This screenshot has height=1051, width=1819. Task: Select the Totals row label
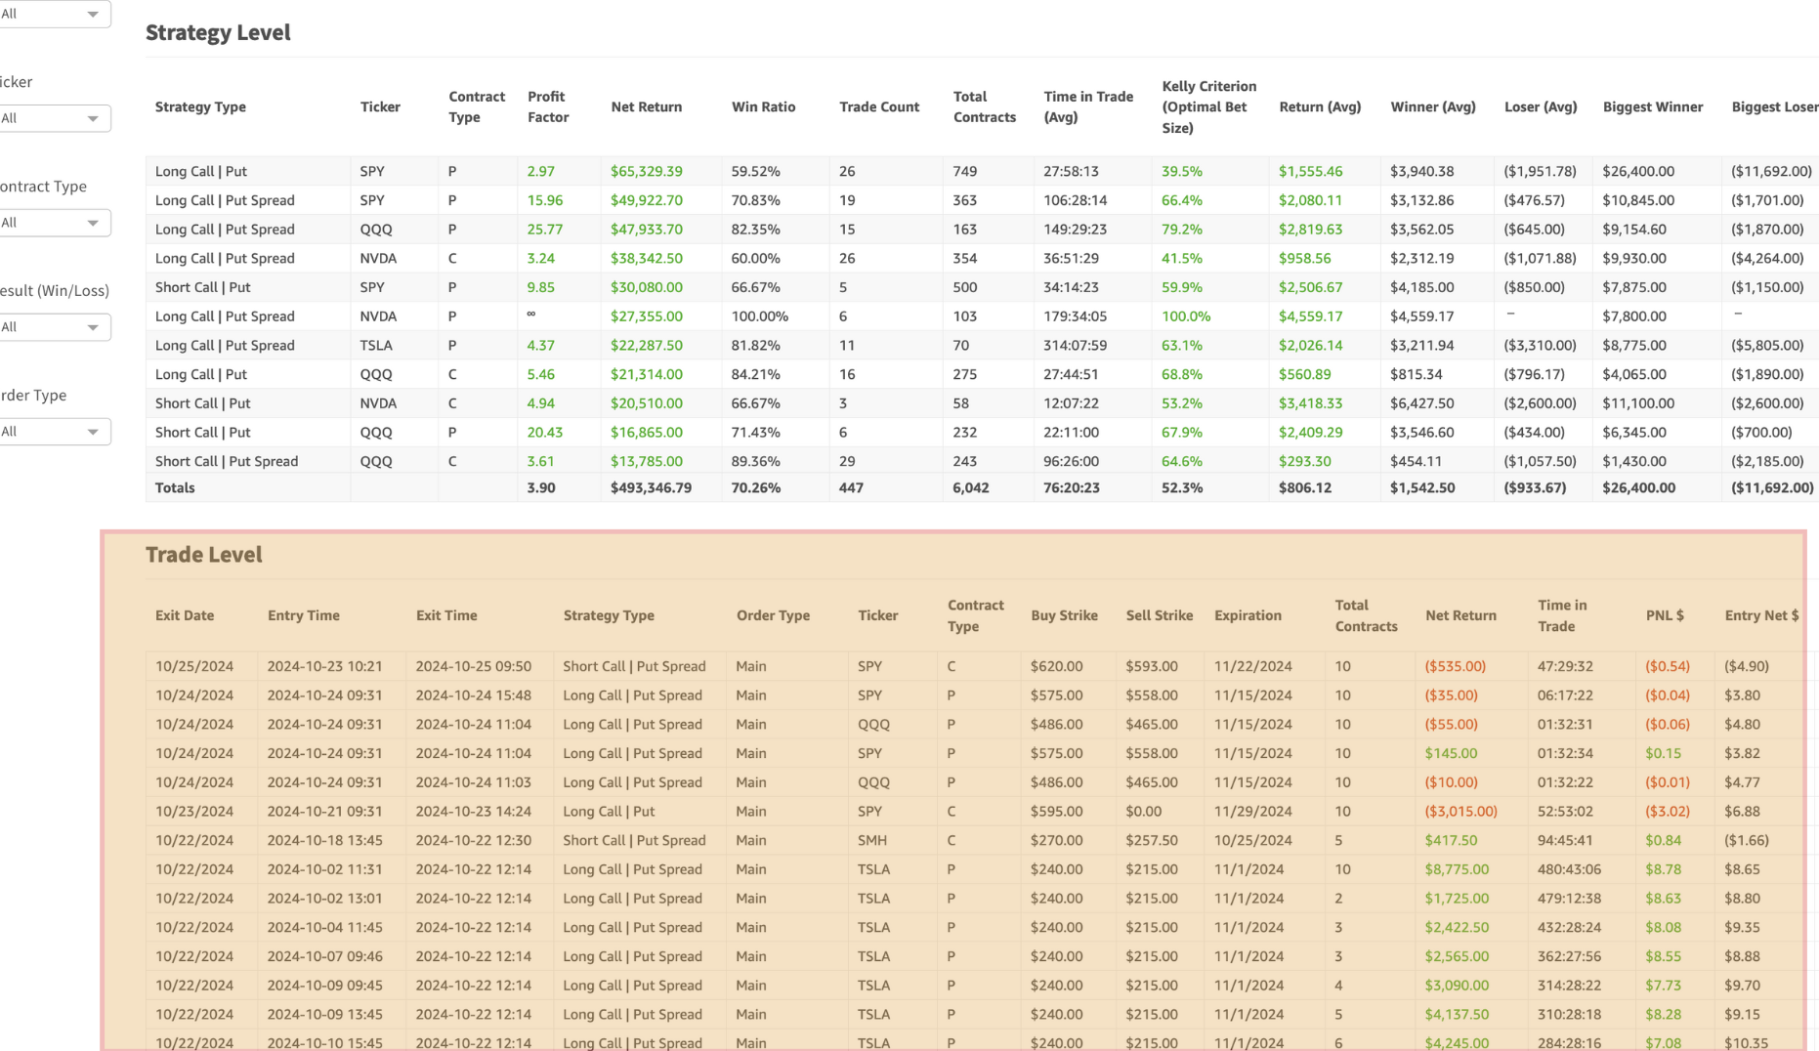[175, 487]
